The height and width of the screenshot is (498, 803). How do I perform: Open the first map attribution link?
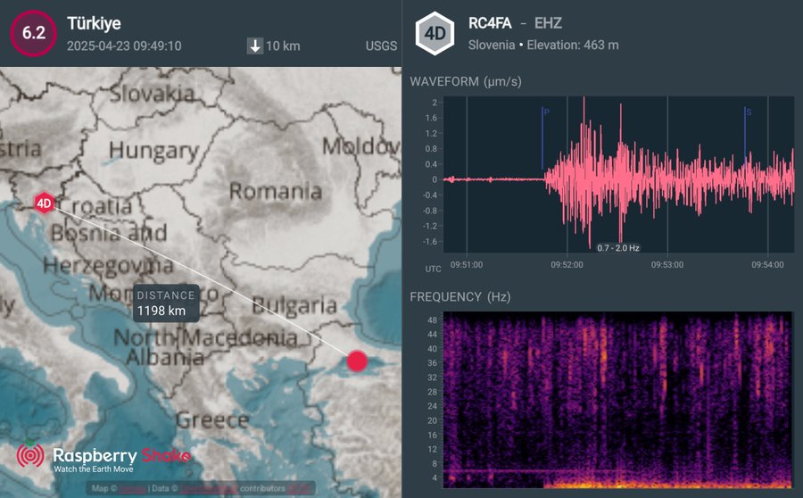coord(133,489)
